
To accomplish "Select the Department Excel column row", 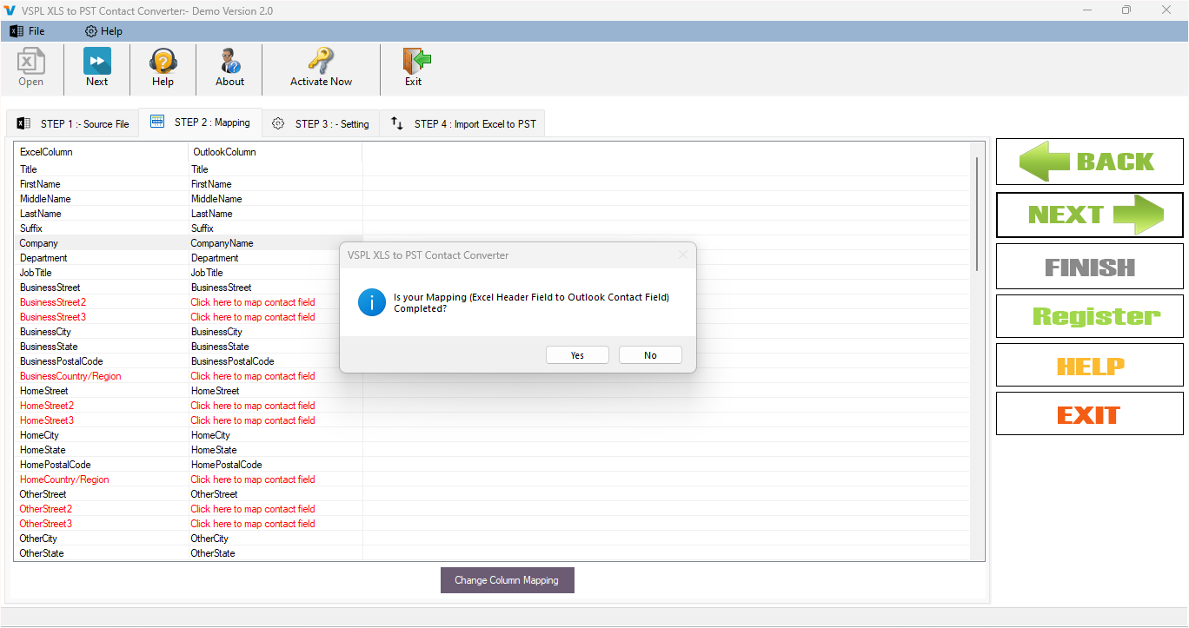I will (43, 258).
